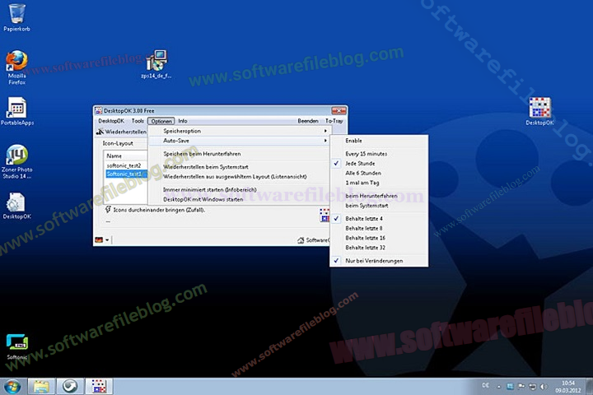Click the Windows Start orb
The image size is (593, 395).
pyautogui.click(x=12, y=386)
